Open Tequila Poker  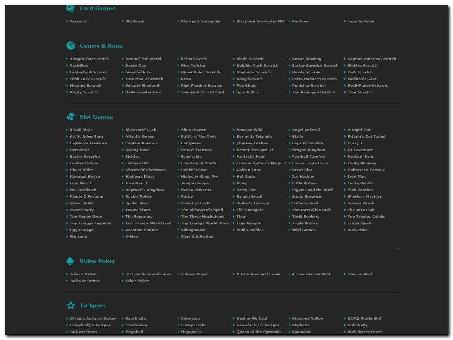(361, 21)
